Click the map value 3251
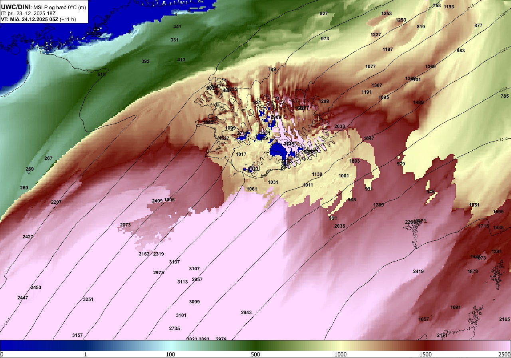Viewport: 511px width, 358px height. (88, 299)
